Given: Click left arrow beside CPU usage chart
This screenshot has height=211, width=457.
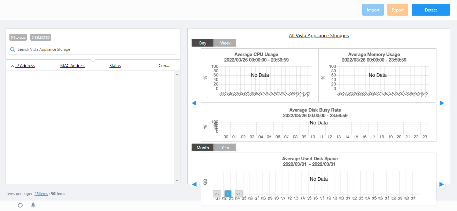Looking at the screenshot, I should (x=194, y=103).
